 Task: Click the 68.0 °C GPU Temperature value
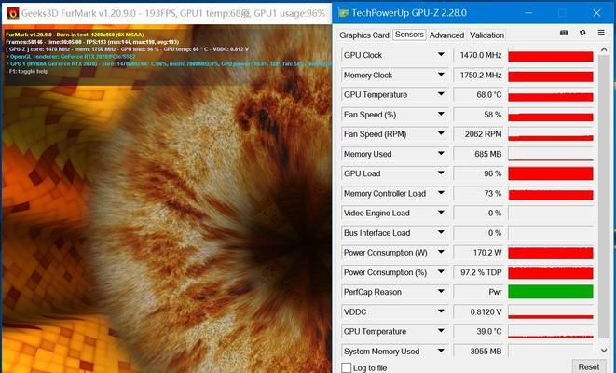(478, 95)
